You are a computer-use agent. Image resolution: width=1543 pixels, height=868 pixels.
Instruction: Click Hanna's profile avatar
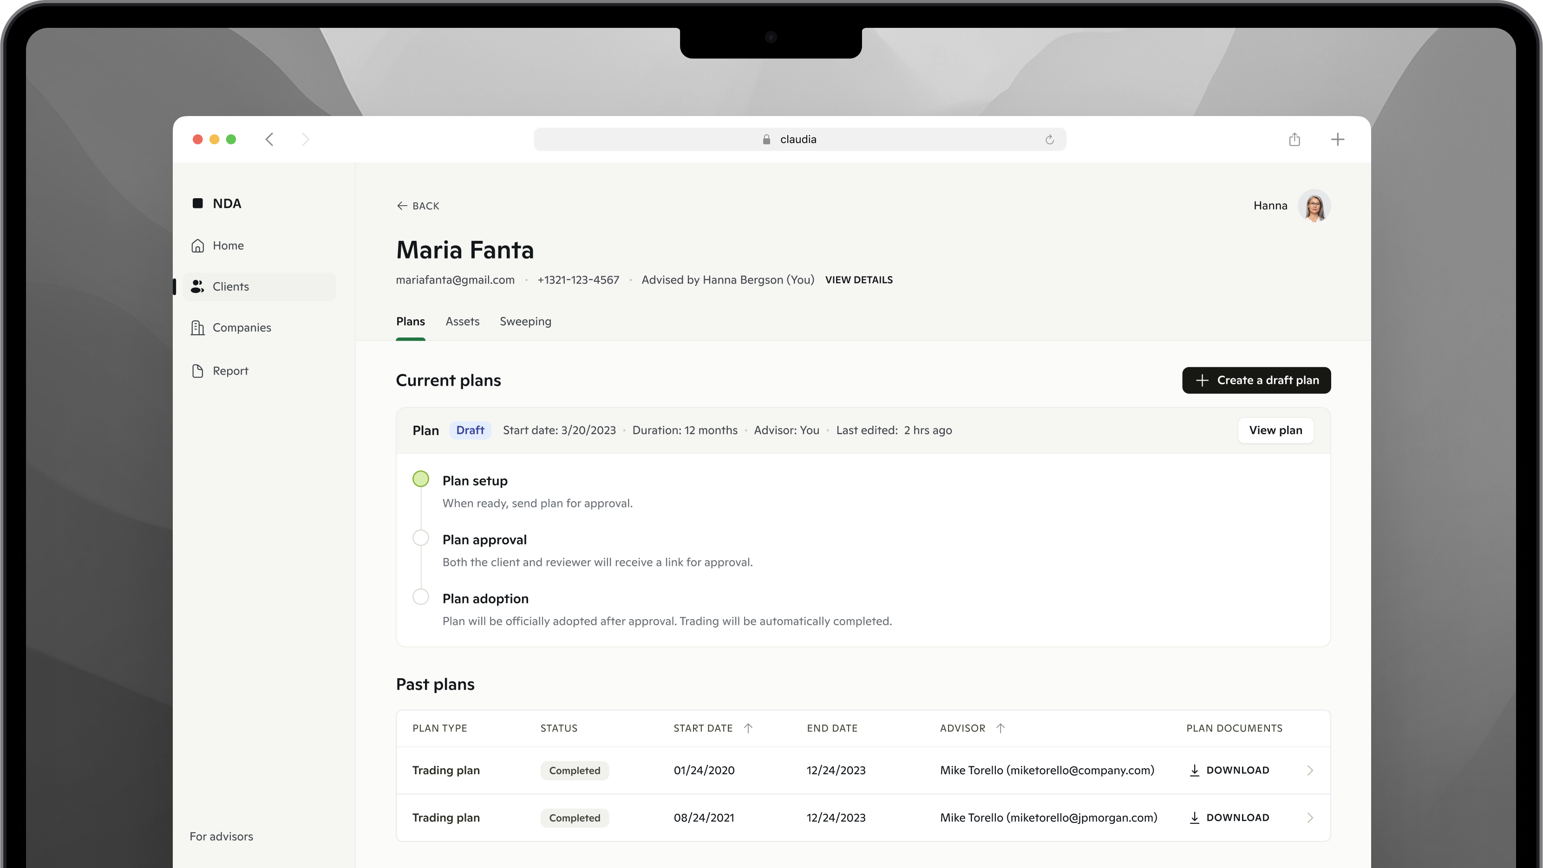coord(1314,206)
